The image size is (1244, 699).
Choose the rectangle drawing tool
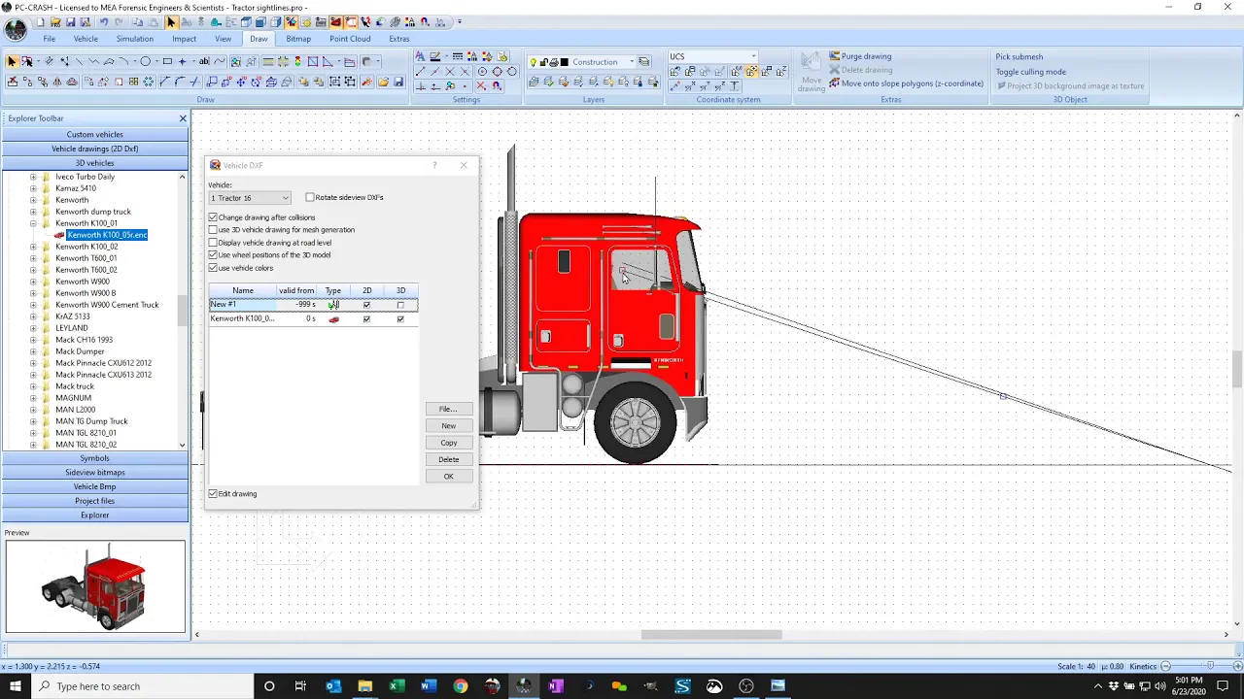point(167,61)
